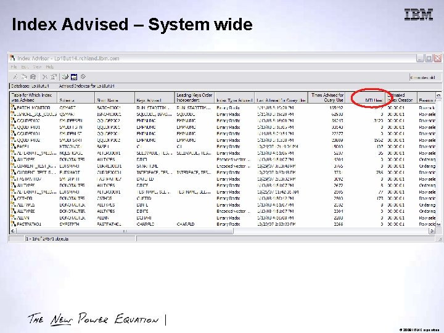Open the File menu

[x=14, y=67]
